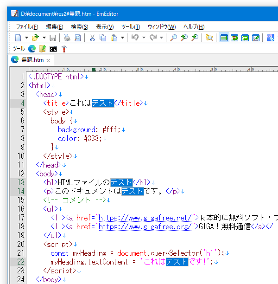Click the Paste clipboard icon
The width and height of the screenshot is (278, 284).
pos(114,38)
